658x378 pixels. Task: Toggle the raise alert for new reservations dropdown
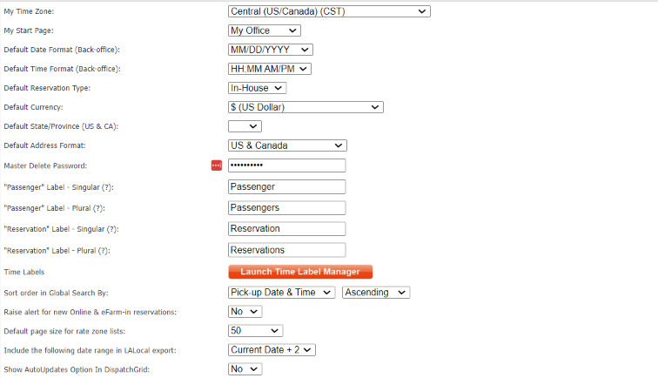click(x=245, y=311)
